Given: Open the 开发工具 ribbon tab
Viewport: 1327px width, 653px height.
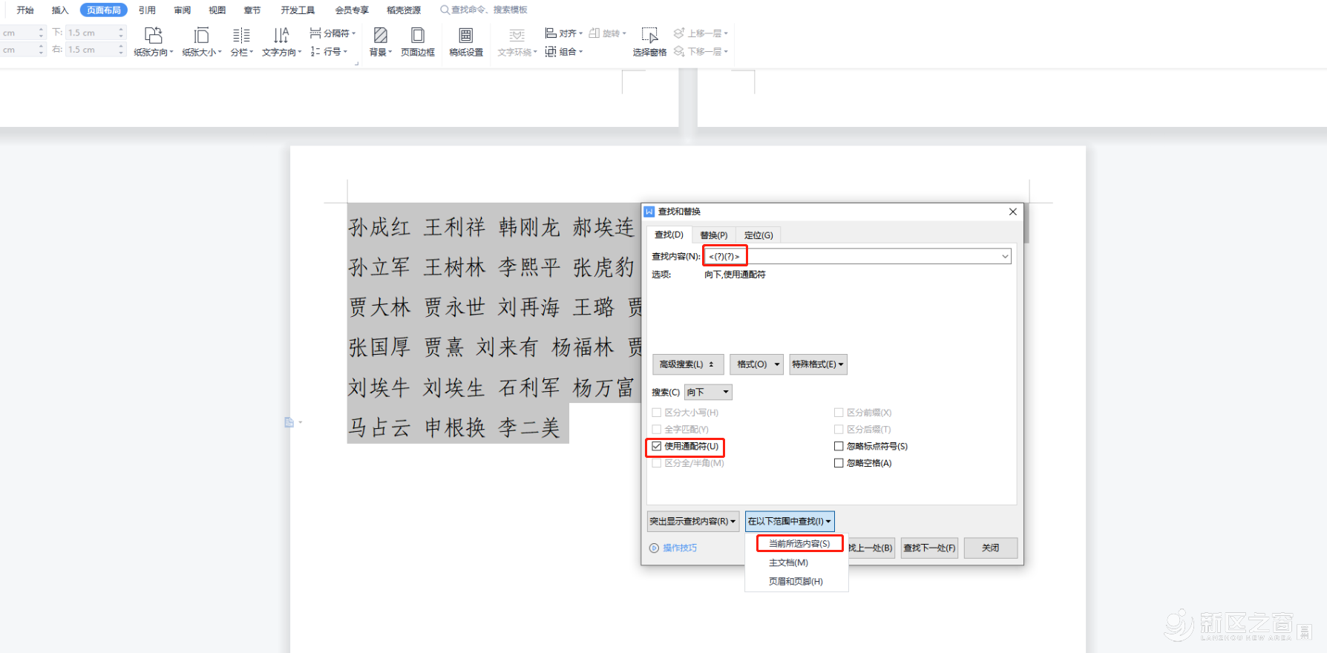Looking at the screenshot, I should coord(298,10).
